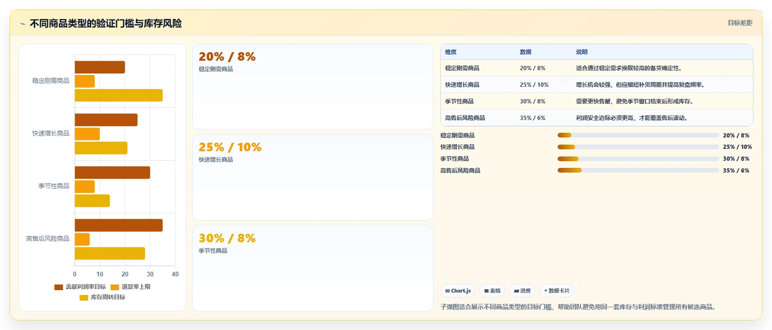Click the yellow bar for 季节性商品
This screenshot has width=772, height=330.
92,201
